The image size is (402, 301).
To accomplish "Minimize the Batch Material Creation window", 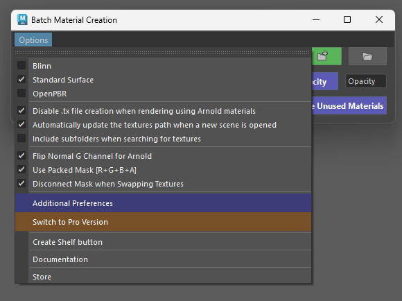I will 316,19.
